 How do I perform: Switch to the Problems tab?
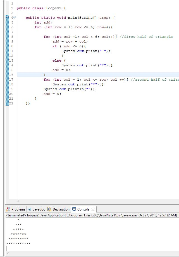pyautogui.click(x=16, y=209)
